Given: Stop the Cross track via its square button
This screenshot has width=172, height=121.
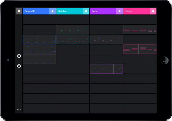Looking at the screenshot, I should 153,11.
